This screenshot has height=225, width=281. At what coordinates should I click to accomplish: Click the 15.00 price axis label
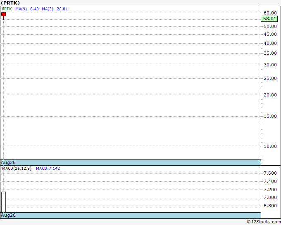pyautogui.click(x=270, y=116)
